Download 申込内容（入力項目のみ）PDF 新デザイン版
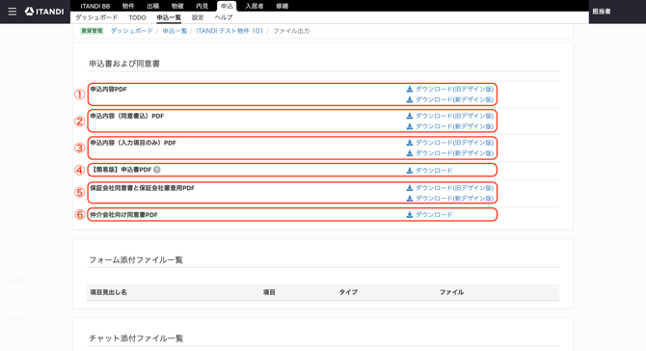The image size is (646, 351). [450, 153]
